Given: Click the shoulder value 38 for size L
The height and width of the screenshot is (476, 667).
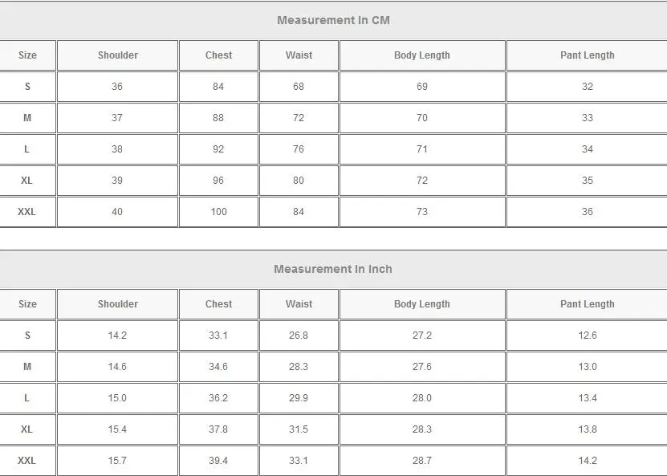Looking at the screenshot, I should (x=117, y=149).
